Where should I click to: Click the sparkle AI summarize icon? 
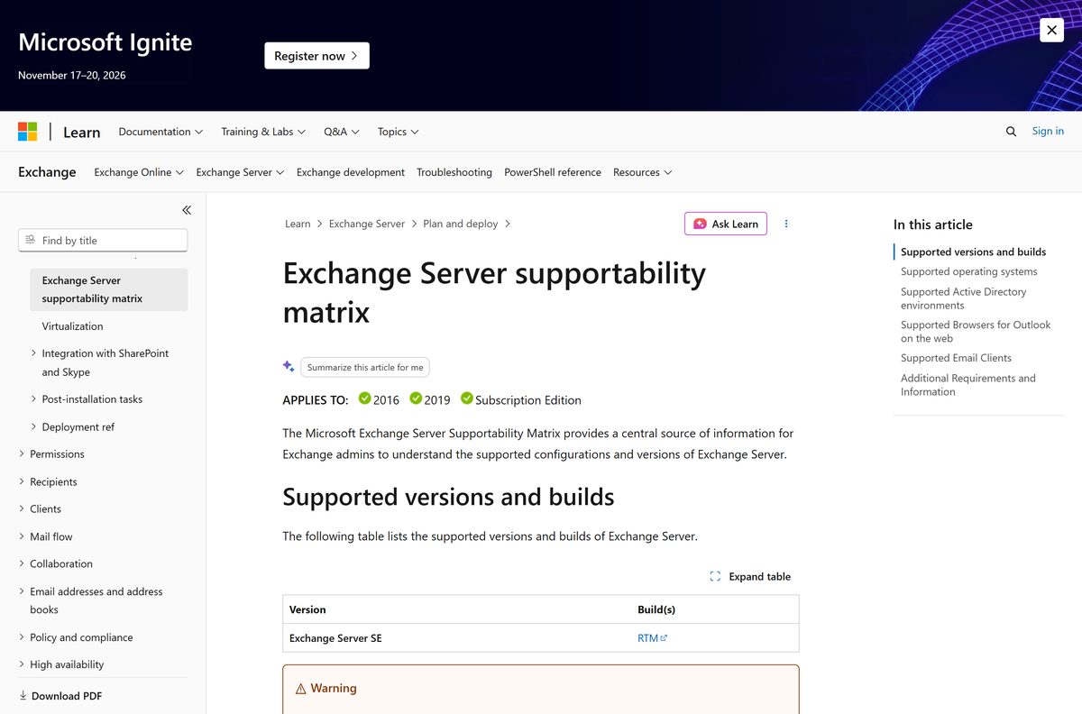289,366
